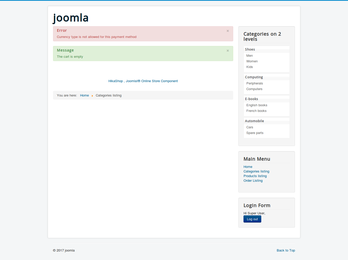Jump using the Back to Top link

pyautogui.click(x=286, y=251)
